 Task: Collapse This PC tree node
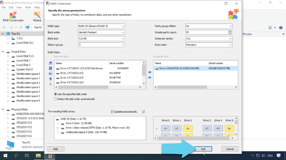tap(3, 34)
